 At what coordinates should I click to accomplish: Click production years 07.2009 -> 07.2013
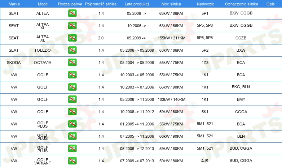(x=137, y=161)
